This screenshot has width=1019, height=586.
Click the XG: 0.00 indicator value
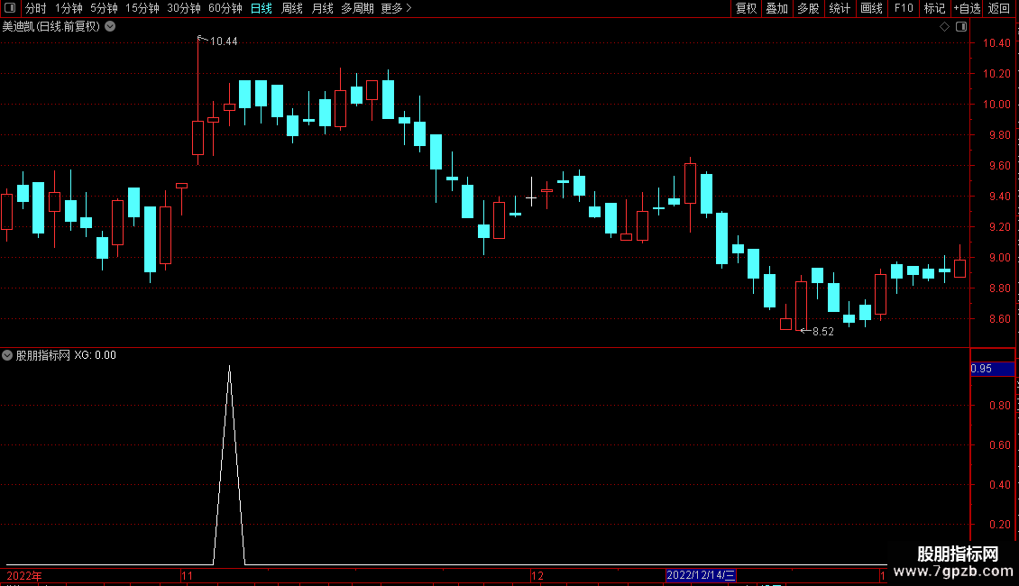coord(95,355)
